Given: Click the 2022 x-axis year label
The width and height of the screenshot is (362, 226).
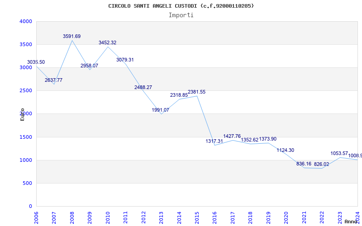Looking at the screenshot, I should pyautogui.click(x=322, y=217).
